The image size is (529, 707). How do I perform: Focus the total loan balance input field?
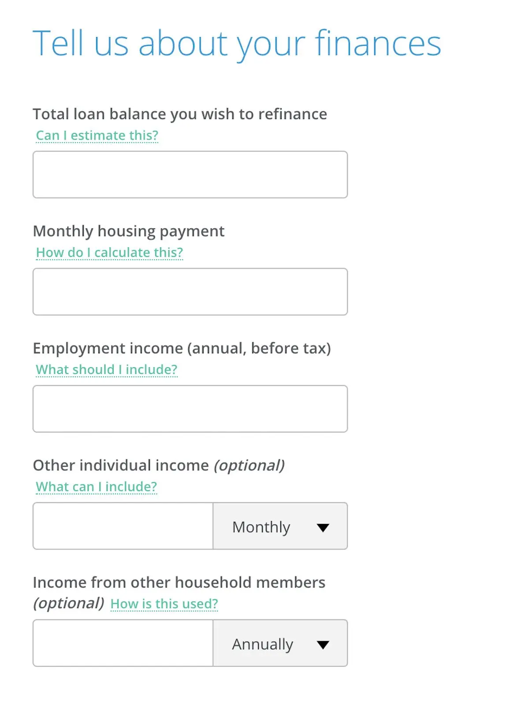click(190, 175)
